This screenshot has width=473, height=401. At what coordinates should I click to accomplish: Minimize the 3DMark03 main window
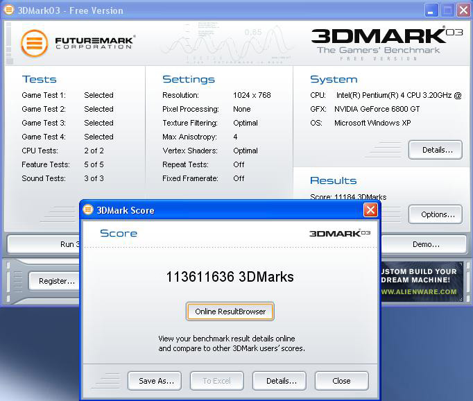(x=431, y=10)
